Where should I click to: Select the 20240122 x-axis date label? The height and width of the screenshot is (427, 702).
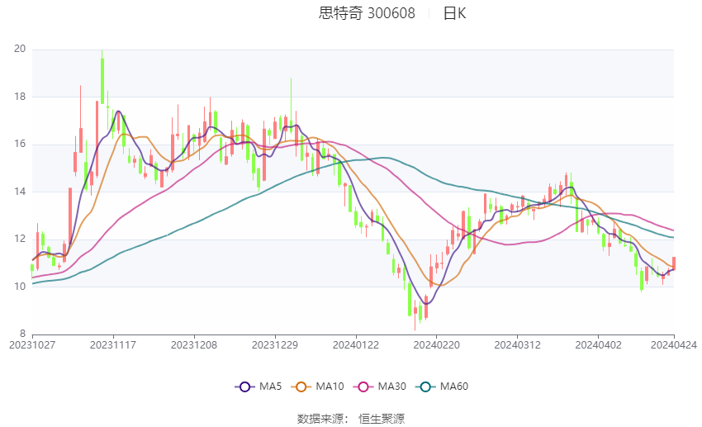[356, 345]
